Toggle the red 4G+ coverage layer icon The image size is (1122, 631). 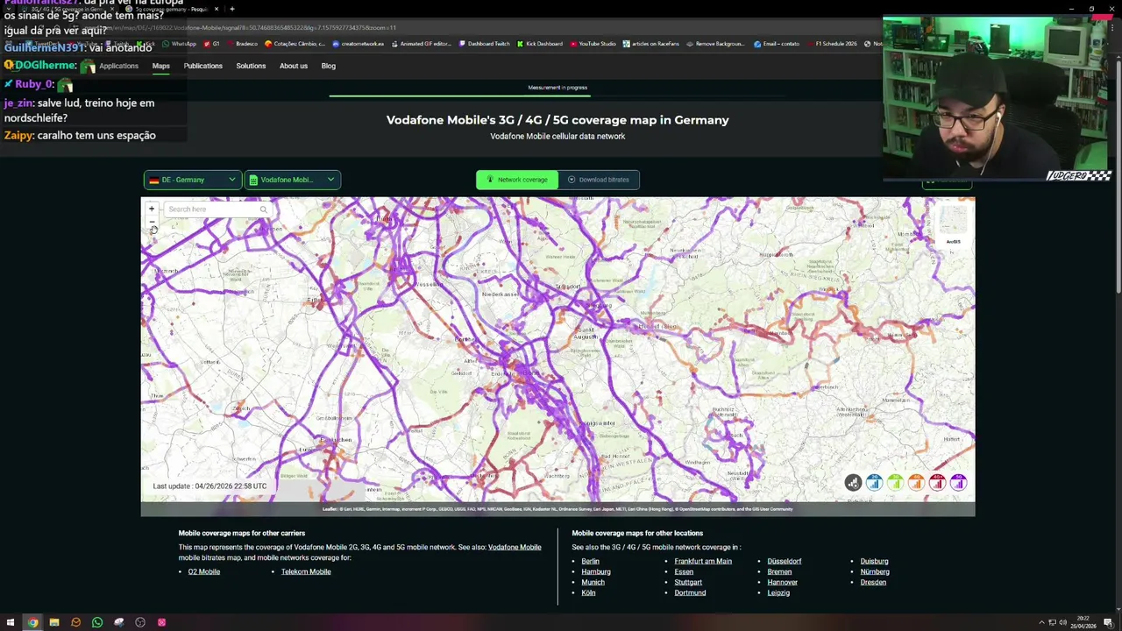point(937,483)
